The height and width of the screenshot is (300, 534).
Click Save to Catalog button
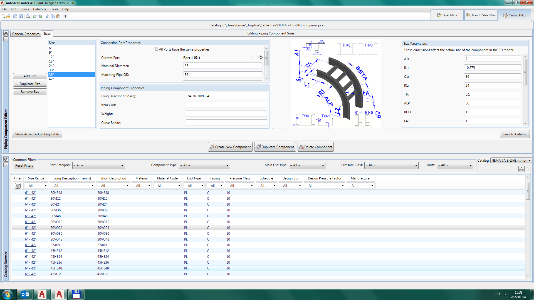tap(515, 134)
